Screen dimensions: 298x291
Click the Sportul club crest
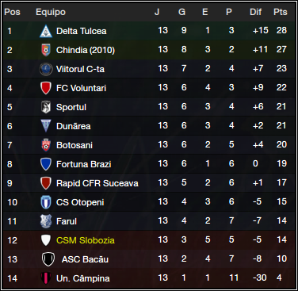click(46, 107)
